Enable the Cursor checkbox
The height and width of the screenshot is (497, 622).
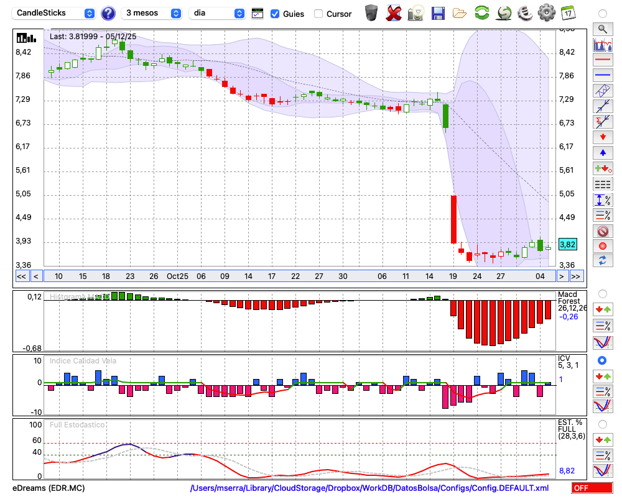coord(318,14)
